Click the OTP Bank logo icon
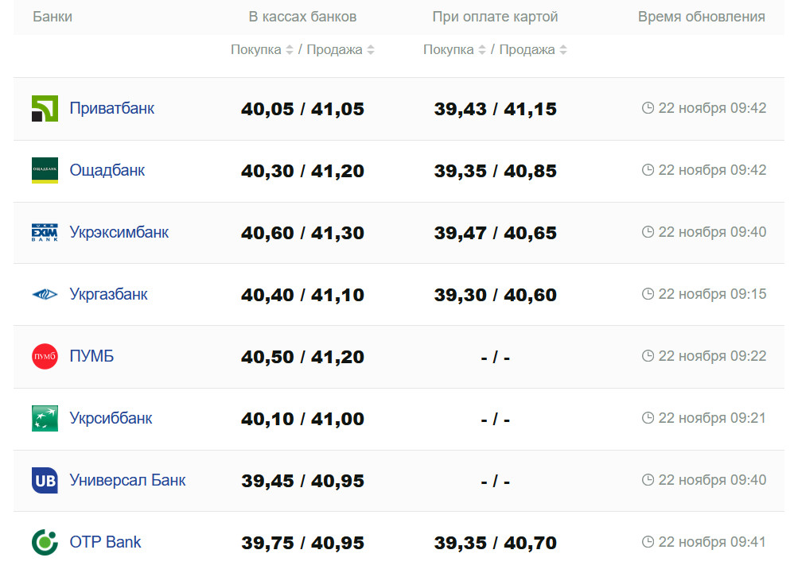 point(45,542)
